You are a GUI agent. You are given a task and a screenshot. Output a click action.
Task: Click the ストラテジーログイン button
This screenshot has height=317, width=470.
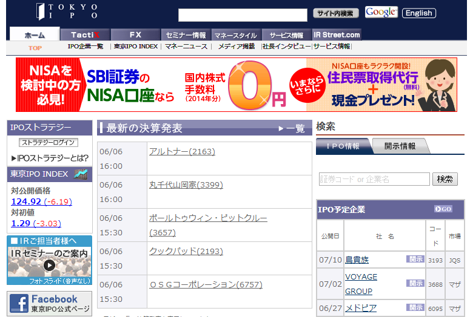click(x=49, y=143)
